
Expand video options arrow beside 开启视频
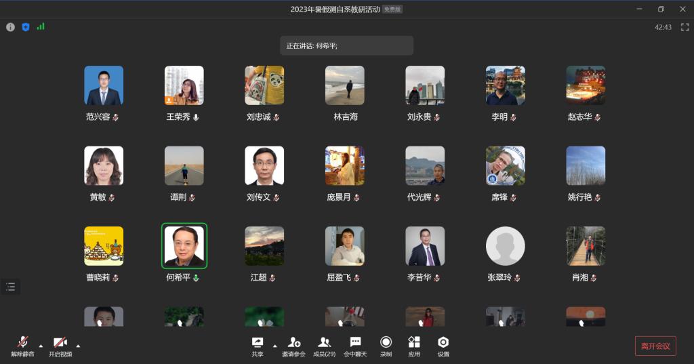click(78, 346)
